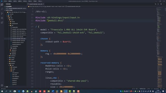Open the Windows Start menu
Viewport: 166px width, 93px height.
[2, 91]
